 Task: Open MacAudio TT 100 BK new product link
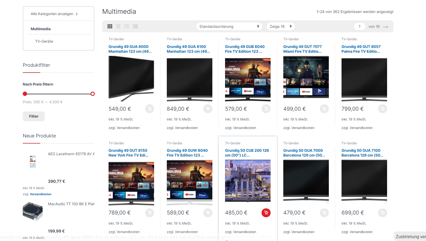click(71, 204)
